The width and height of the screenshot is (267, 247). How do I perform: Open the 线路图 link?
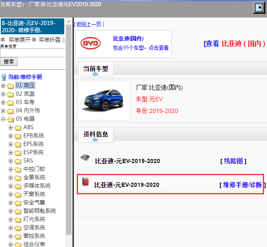coord(233,161)
